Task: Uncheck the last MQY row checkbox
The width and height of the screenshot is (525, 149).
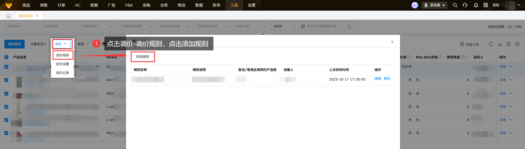Action: click(6, 133)
